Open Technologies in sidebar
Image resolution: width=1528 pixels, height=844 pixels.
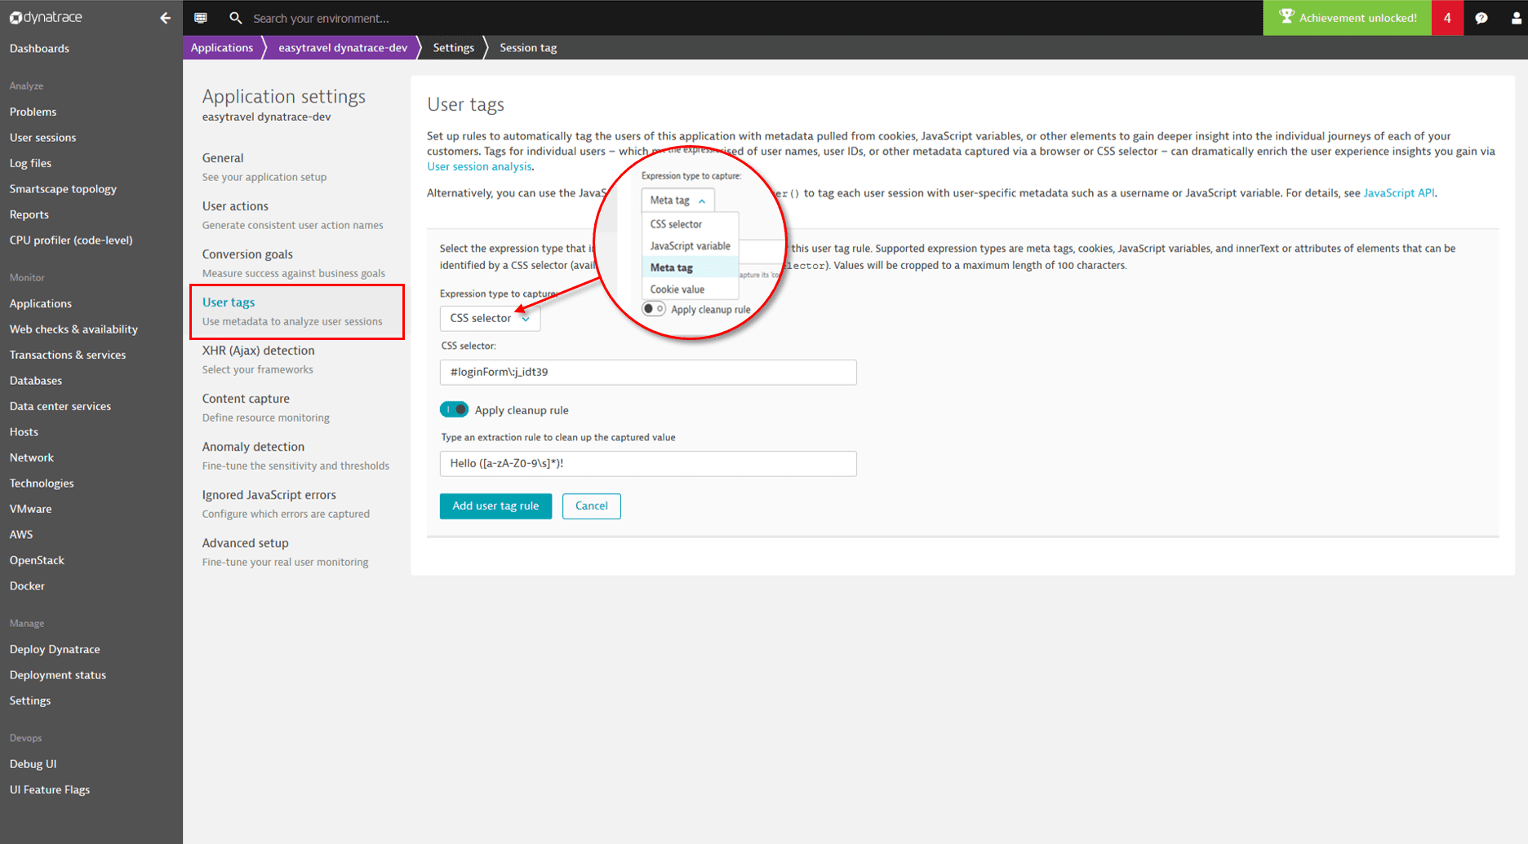[x=42, y=483]
